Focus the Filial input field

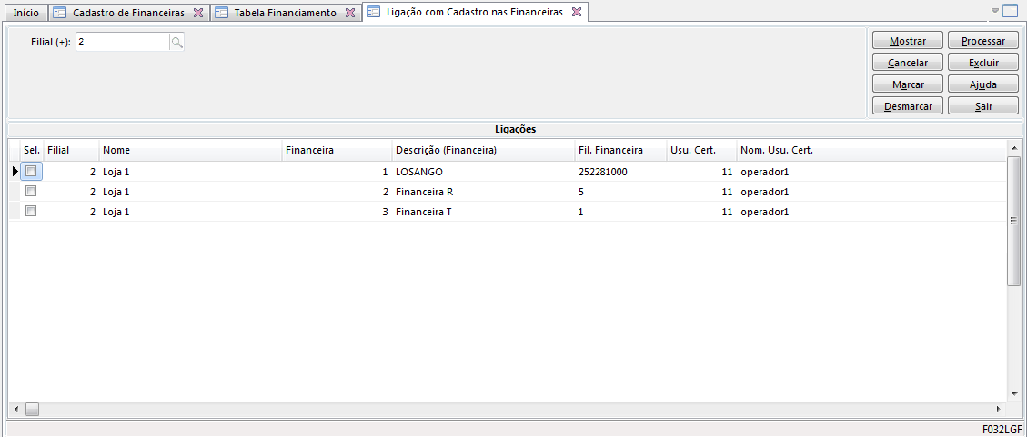tap(122, 42)
